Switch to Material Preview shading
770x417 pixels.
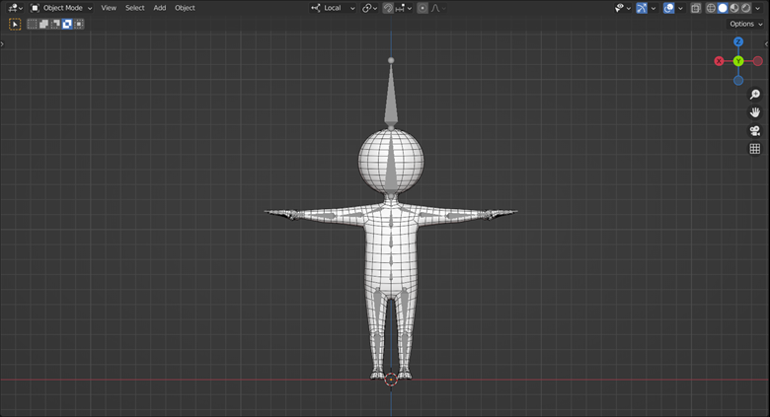(x=734, y=8)
